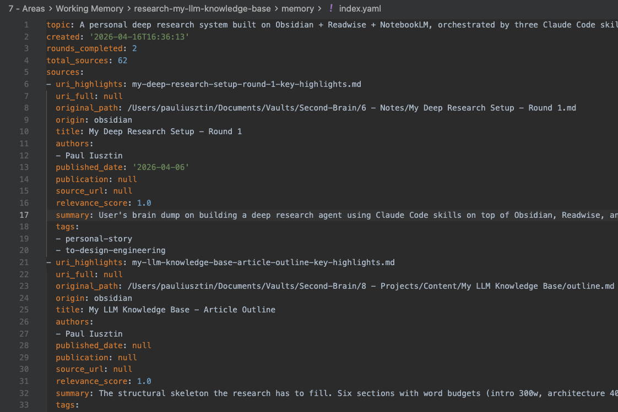The width and height of the screenshot is (618, 412).
Task: Click 'published_date: null' on line 28
Action: (x=103, y=345)
